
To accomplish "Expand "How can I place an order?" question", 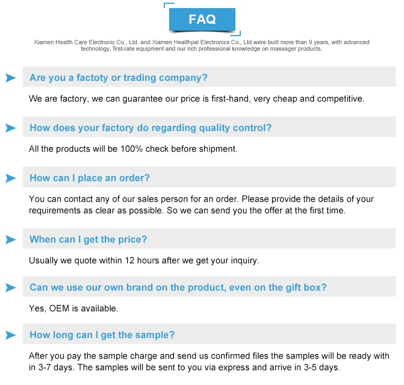I will click(x=90, y=178).
